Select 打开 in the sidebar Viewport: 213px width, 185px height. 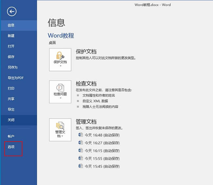(x=11, y=46)
